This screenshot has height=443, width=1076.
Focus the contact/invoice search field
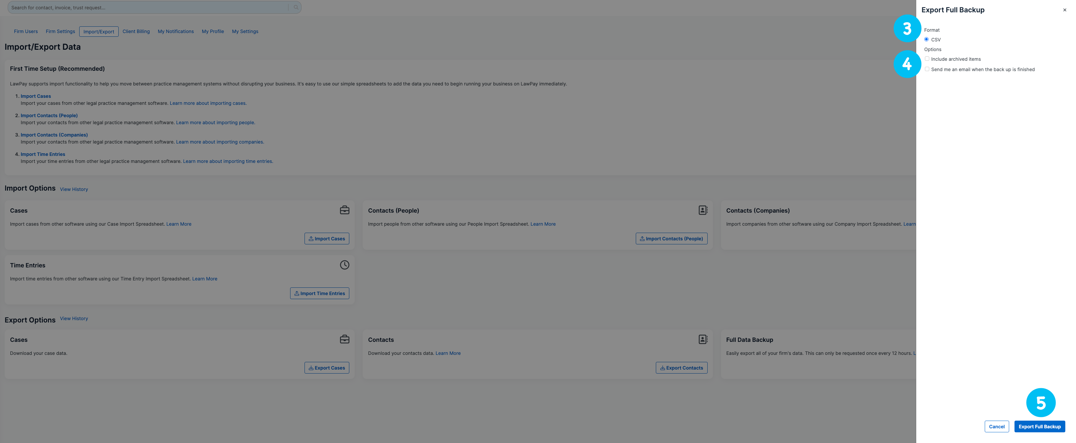pyautogui.click(x=146, y=7)
